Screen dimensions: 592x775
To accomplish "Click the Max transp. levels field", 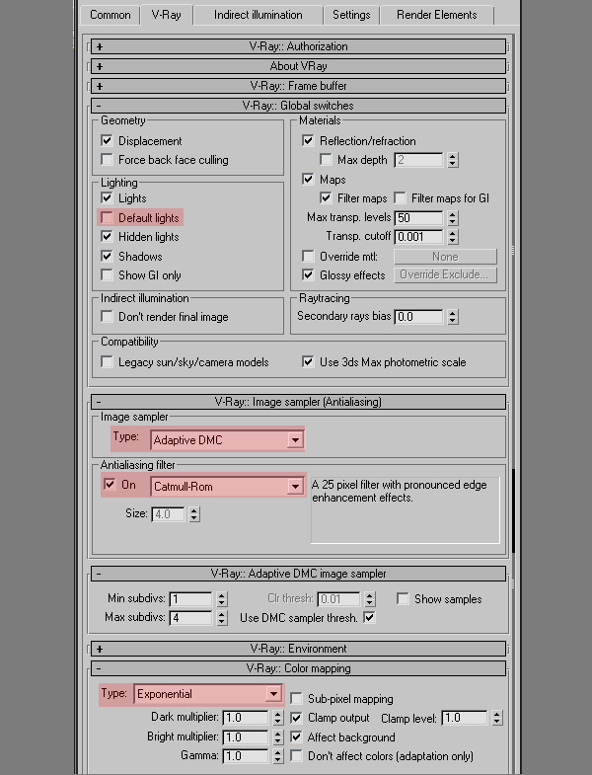I will click(x=418, y=218).
